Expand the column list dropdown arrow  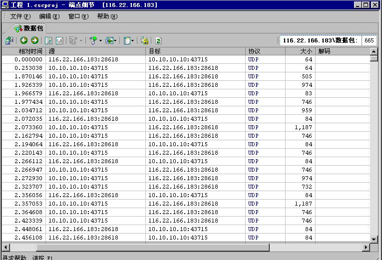point(133,40)
